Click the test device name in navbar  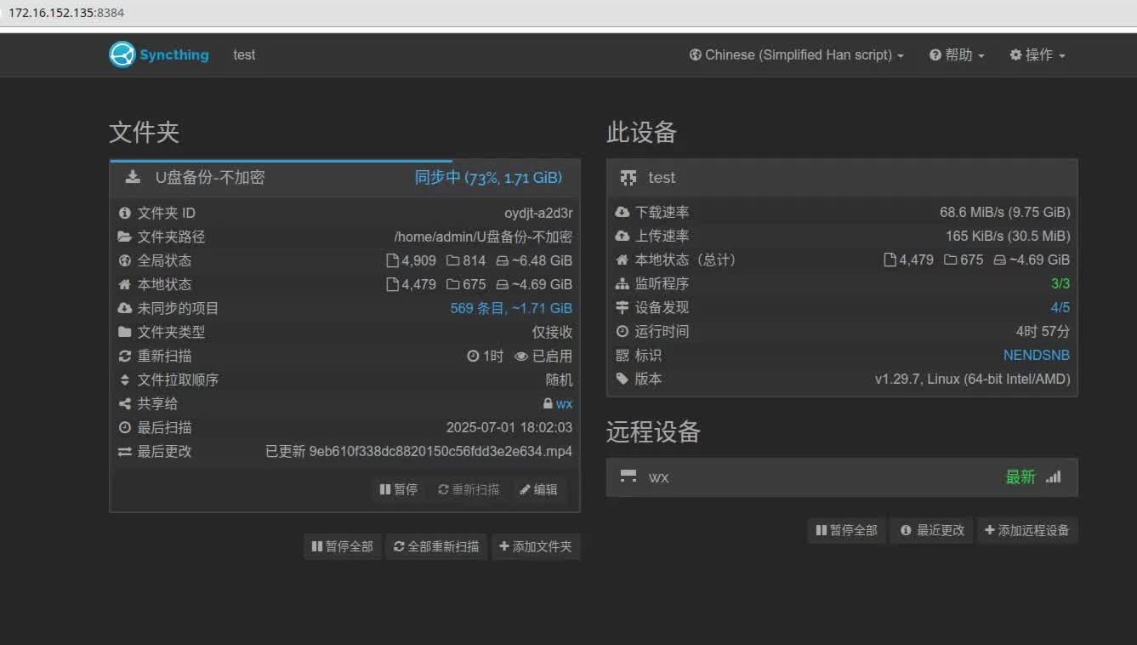tap(244, 54)
